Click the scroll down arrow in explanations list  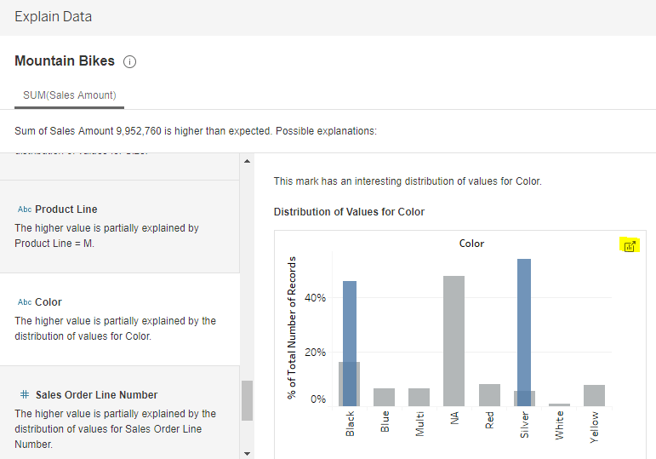(x=248, y=453)
